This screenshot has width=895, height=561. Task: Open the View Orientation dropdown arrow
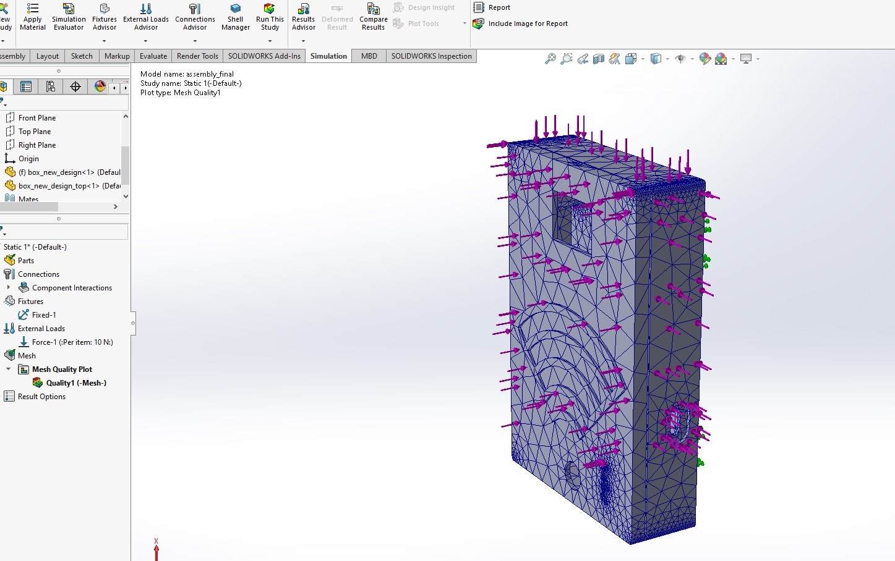pyautogui.click(x=643, y=59)
